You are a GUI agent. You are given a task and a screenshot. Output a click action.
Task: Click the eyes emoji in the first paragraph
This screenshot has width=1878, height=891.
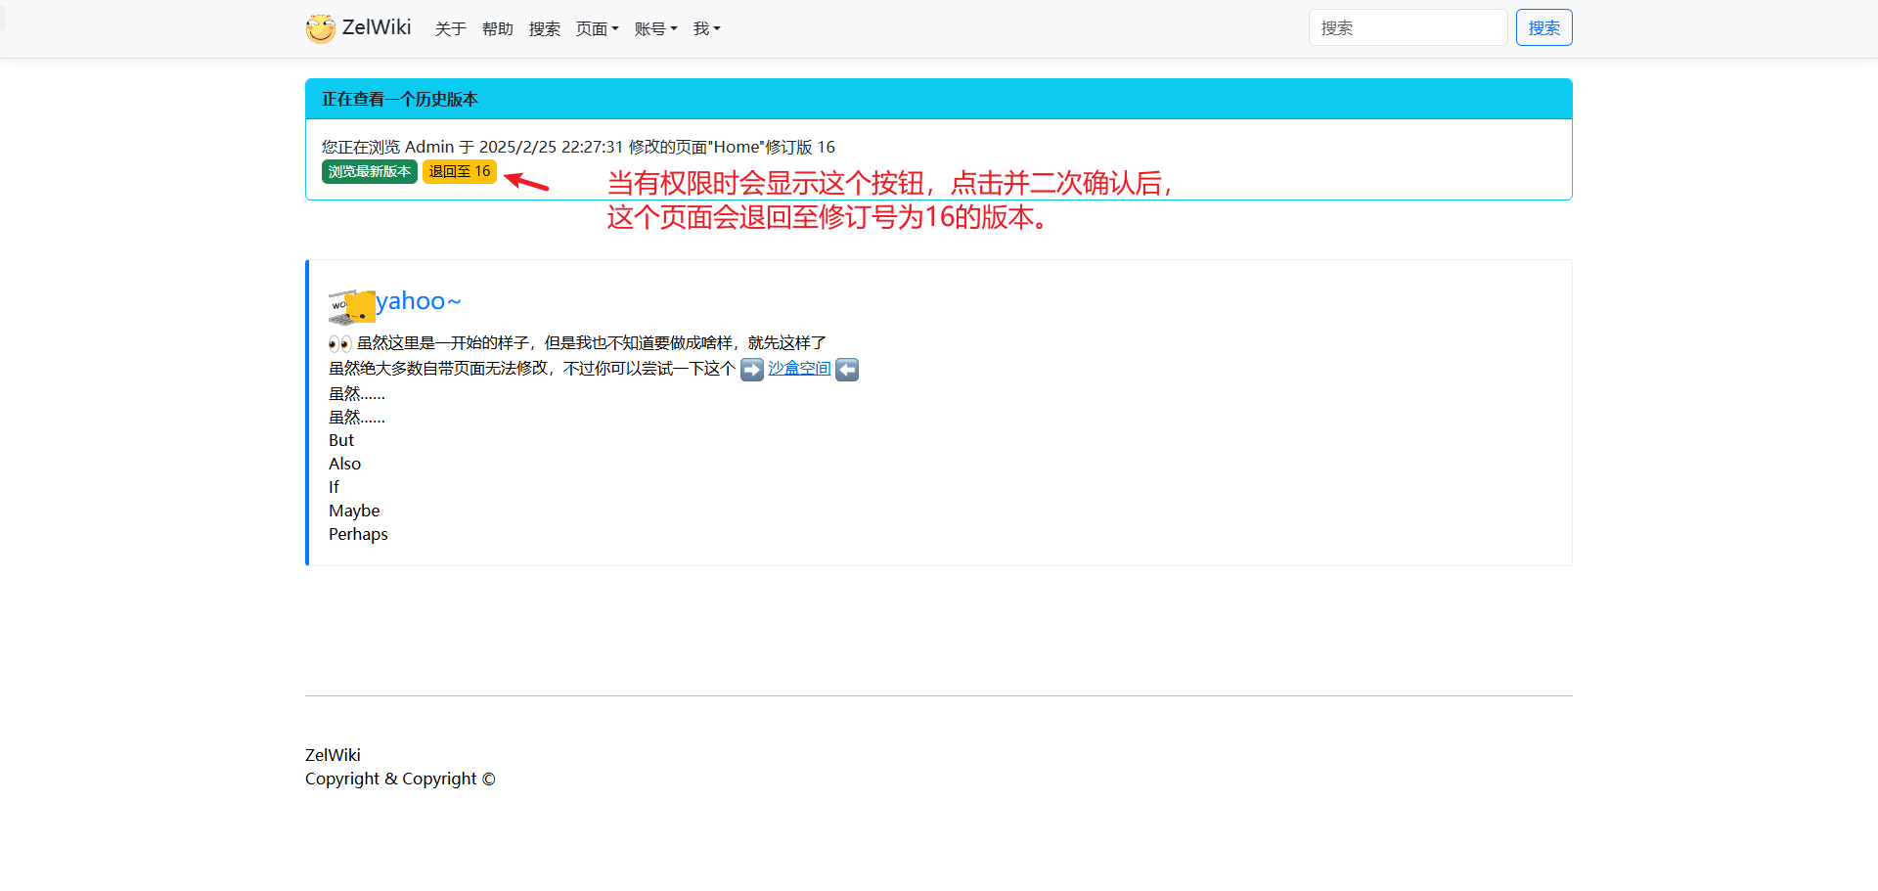[339, 343]
